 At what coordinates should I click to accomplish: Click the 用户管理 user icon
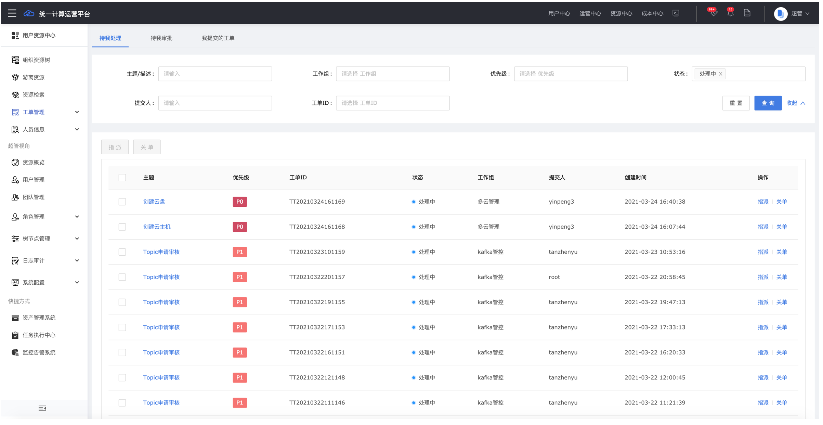tap(15, 180)
